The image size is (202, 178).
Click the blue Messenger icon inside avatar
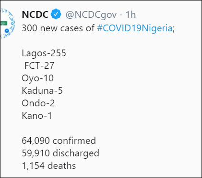pyautogui.click(x=7, y=31)
